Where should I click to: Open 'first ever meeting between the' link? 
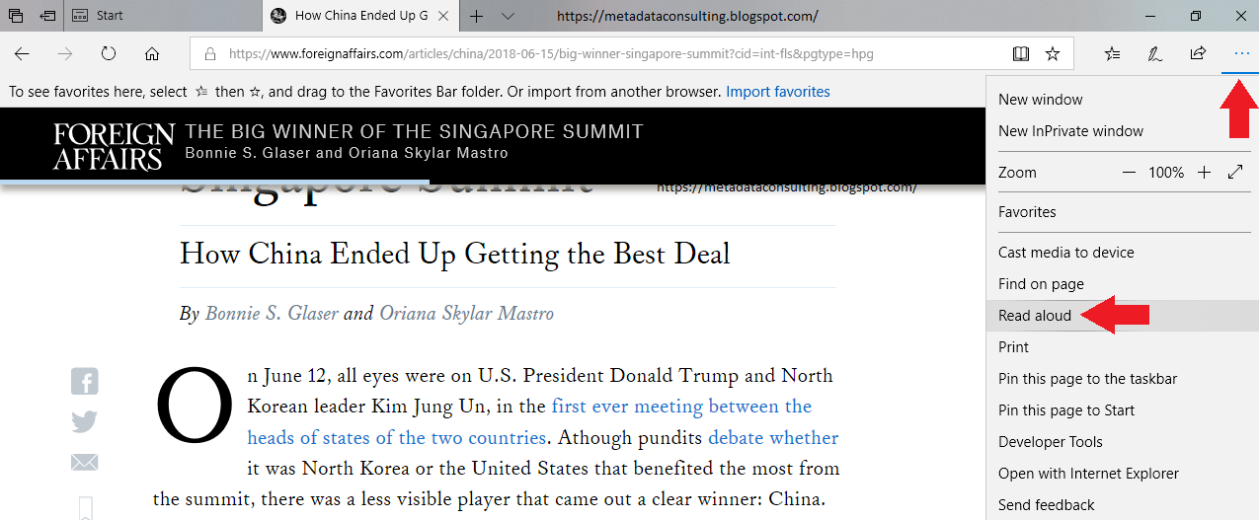coord(681,407)
